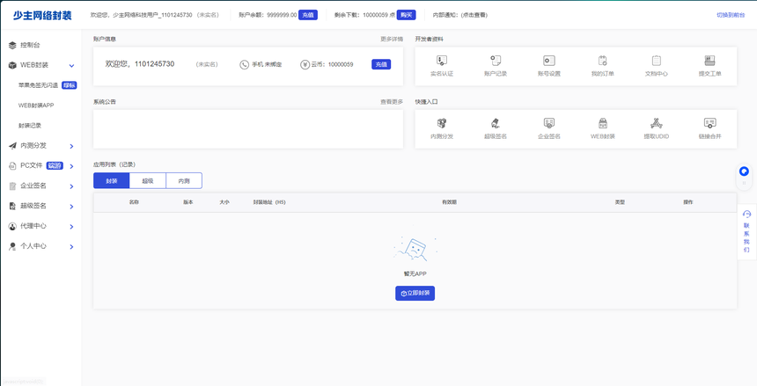The height and width of the screenshot is (386, 757).
Task: Select 控制台 in the sidebar
Action: point(30,45)
